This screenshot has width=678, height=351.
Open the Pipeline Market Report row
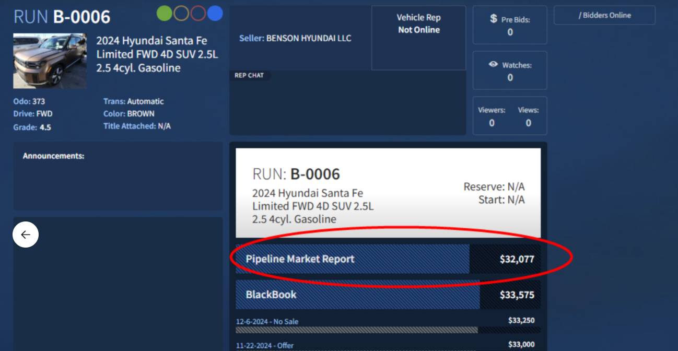388,259
